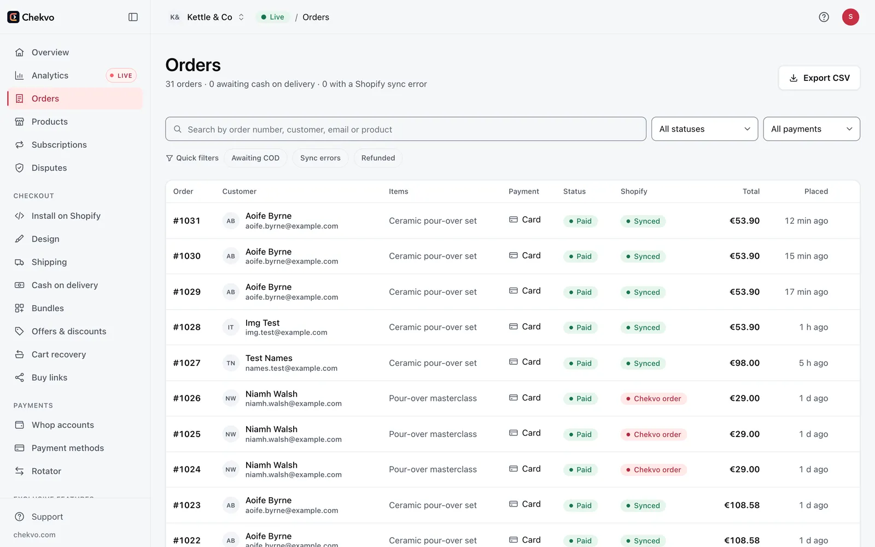The height and width of the screenshot is (547, 875).
Task: Collapse the sidebar with the panel icon
Action: coord(133,17)
